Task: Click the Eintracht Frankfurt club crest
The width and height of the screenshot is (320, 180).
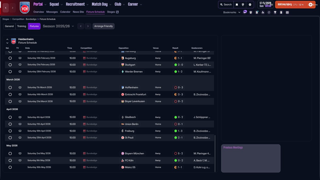Action: click(122, 94)
